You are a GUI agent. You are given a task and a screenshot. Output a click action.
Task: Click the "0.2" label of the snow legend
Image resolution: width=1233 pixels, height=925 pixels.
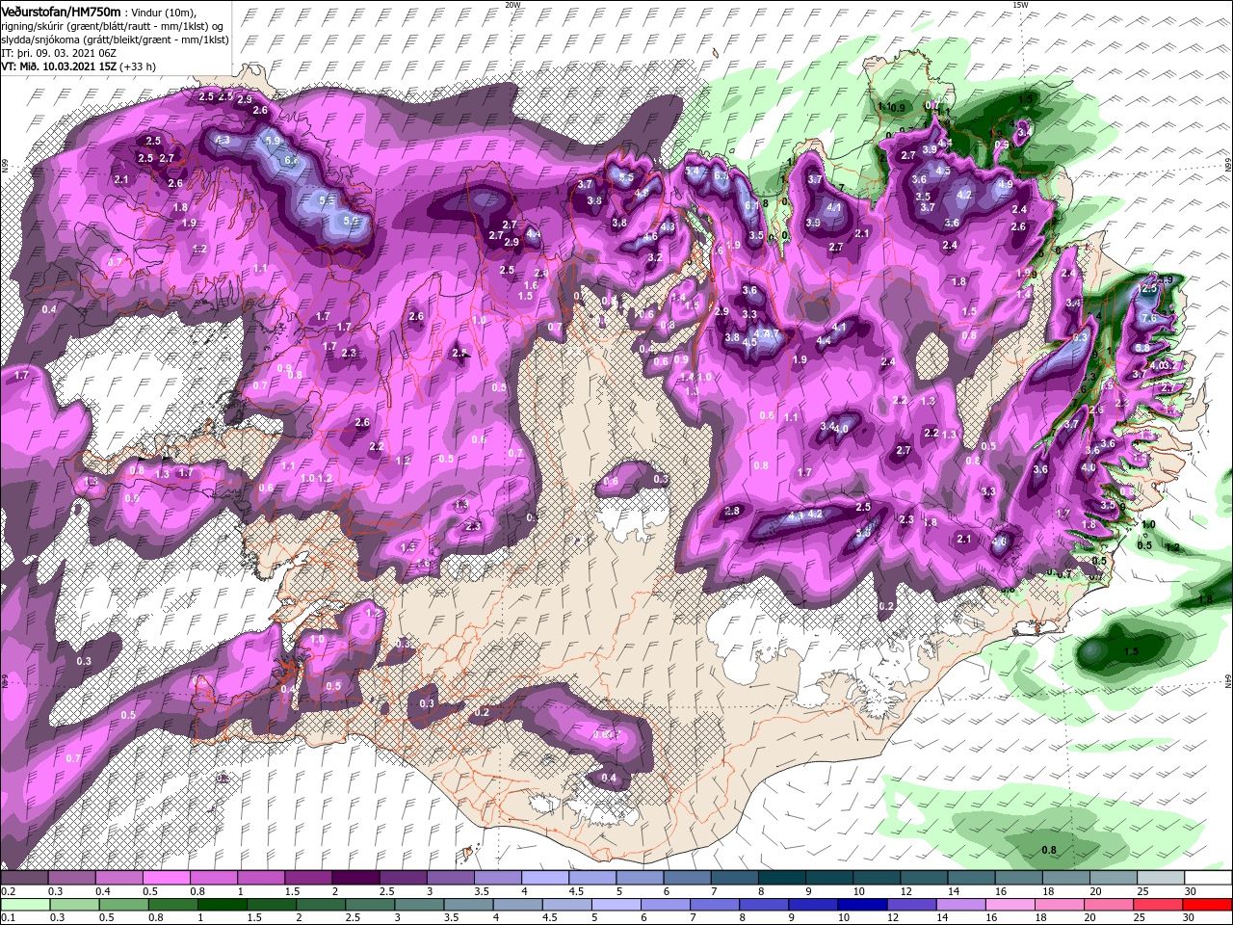(x=8, y=891)
